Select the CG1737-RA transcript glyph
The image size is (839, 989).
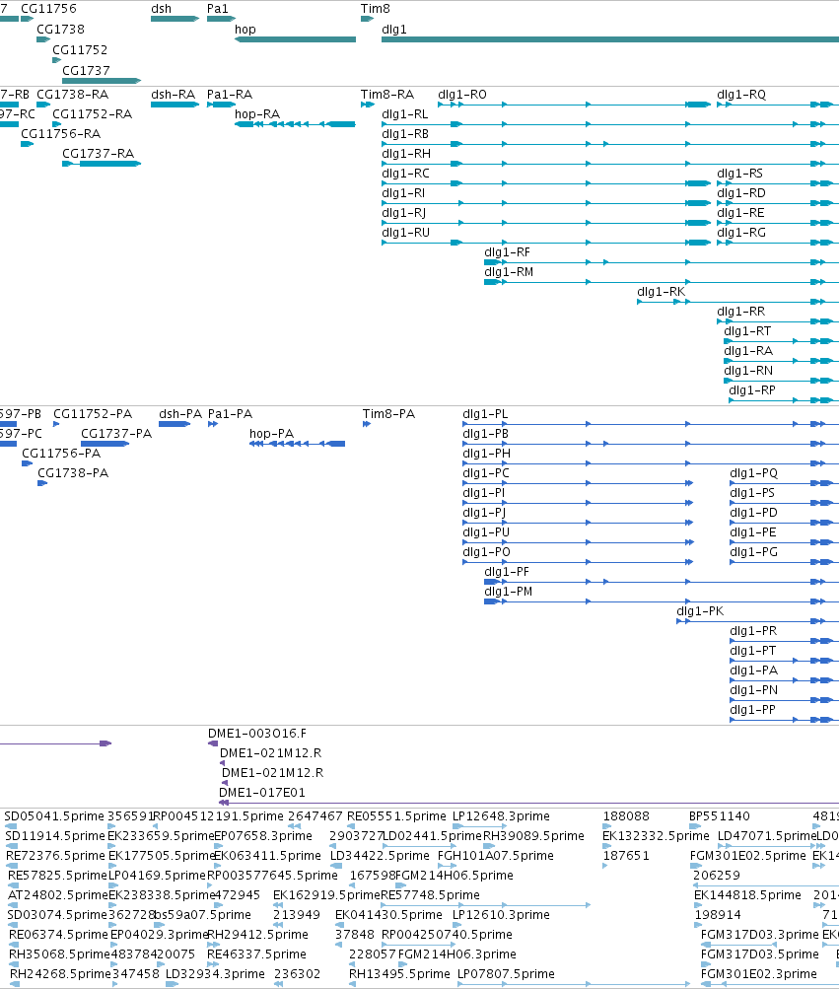[x=101, y=164]
